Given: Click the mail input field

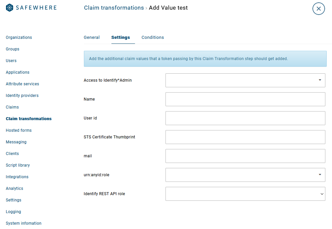Looking at the screenshot, I should (245, 156).
